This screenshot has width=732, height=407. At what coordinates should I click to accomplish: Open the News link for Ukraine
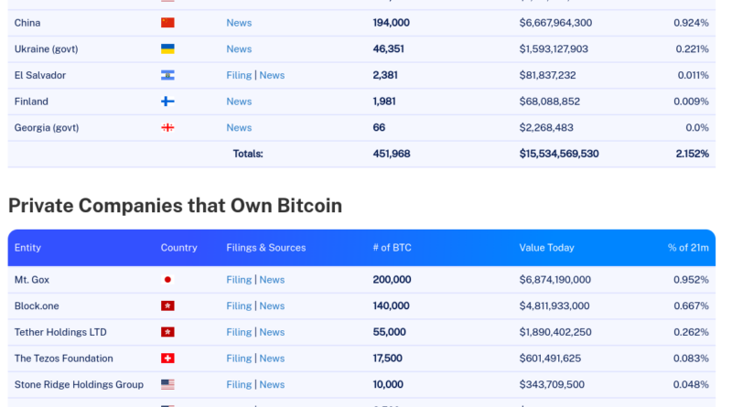coord(239,49)
